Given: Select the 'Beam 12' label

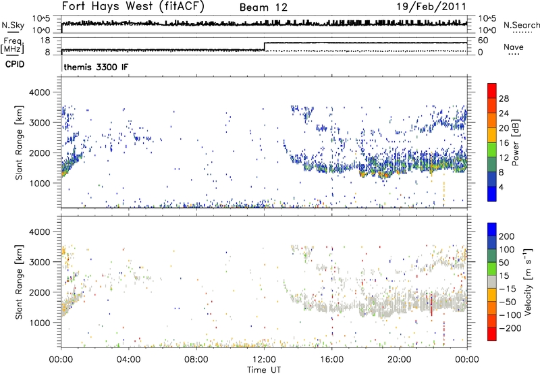Looking at the screenshot, I should [263, 7].
